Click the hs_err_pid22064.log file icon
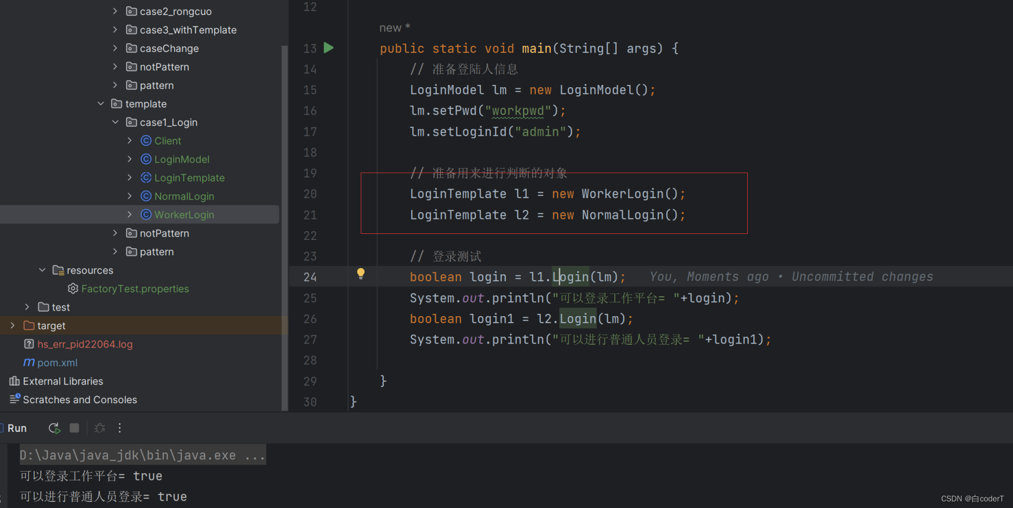Viewport: 1013px width, 508px height. tap(29, 344)
